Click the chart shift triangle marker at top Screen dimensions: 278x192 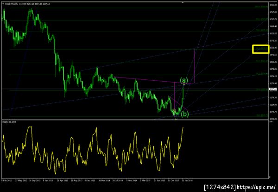tap(183, 3)
